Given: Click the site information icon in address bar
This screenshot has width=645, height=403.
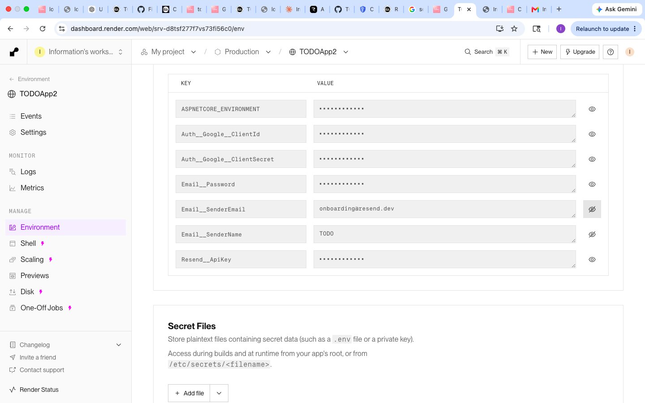Looking at the screenshot, I should [x=62, y=29].
